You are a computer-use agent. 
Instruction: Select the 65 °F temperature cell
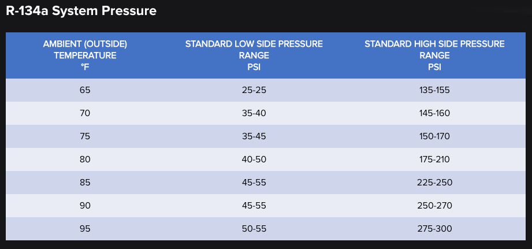(85, 90)
